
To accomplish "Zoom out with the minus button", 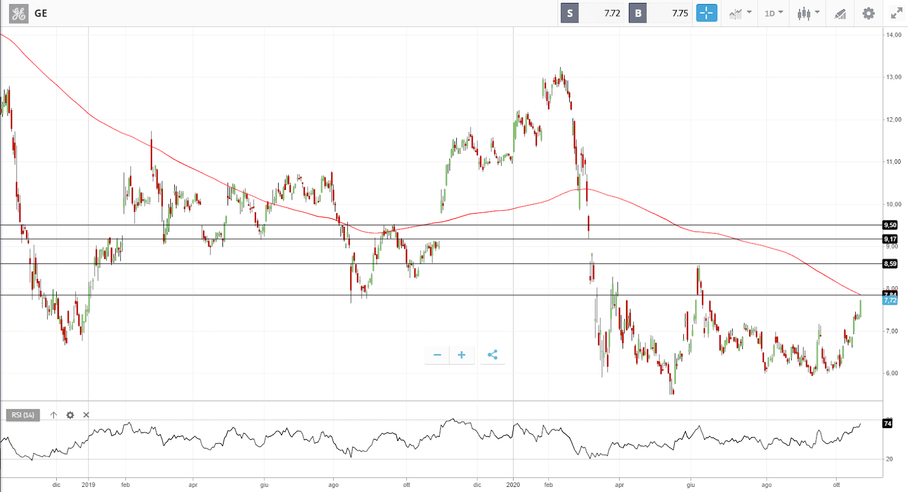I will (x=437, y=355).
